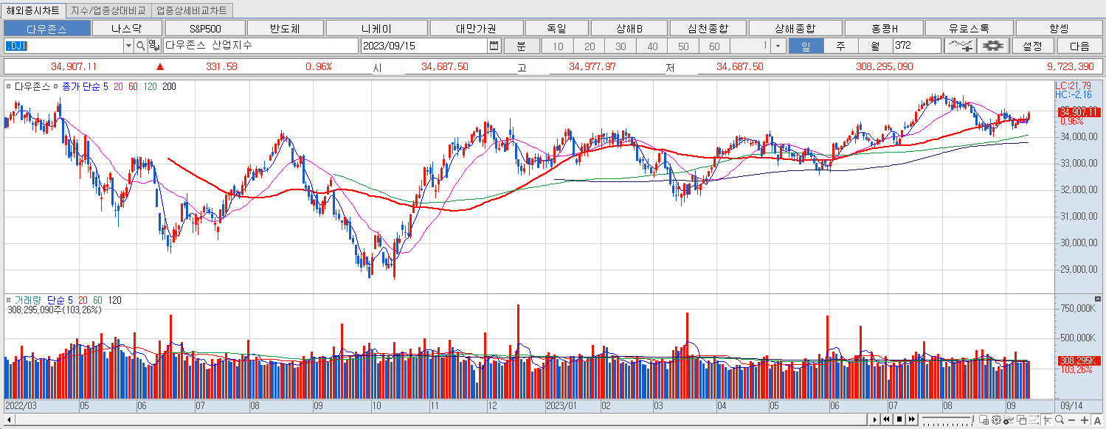Switch to the 업종상세비교차트 tab
Image resolution: width=1106 pixels, height=429 pixels.
pyautogui.click(x=192, y=10)
